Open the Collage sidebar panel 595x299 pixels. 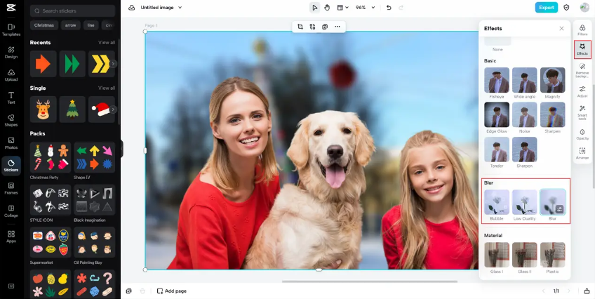point(11,211)
